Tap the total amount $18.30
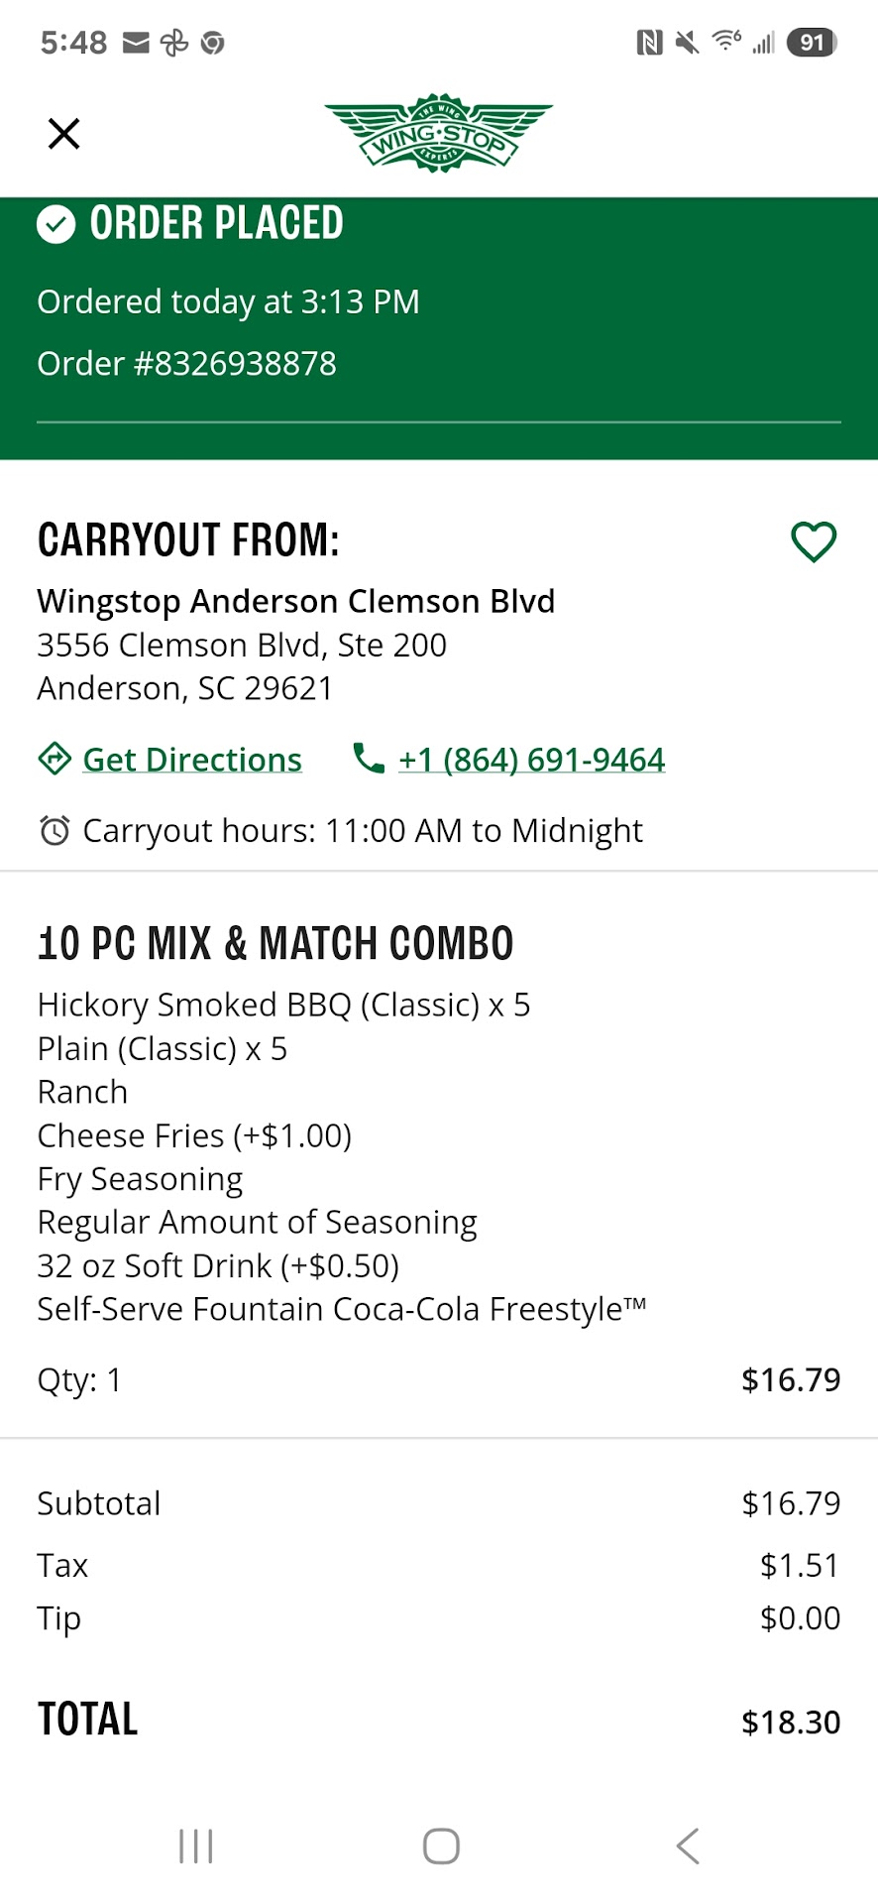The width and height of the screenshot is (878, 1904). [x=790, y=1723]
